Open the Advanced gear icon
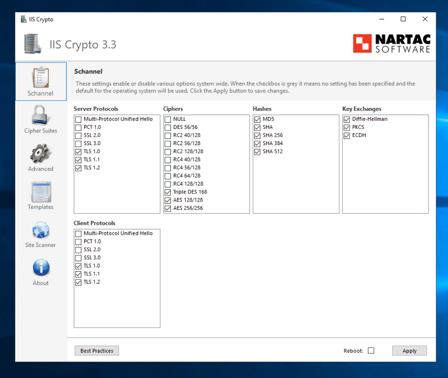 click(x=40, y=154)
